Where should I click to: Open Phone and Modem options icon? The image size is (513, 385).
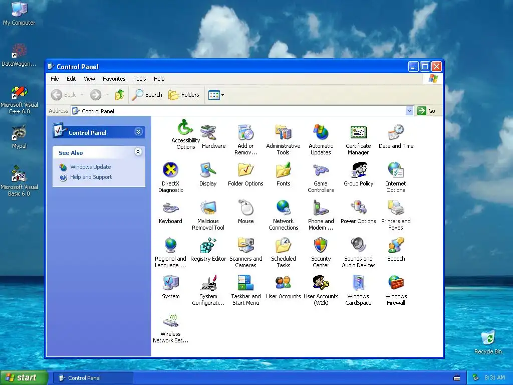(321, 215)
